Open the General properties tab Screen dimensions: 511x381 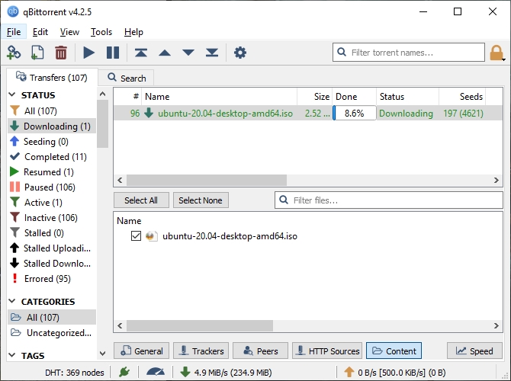pos(141,351)
